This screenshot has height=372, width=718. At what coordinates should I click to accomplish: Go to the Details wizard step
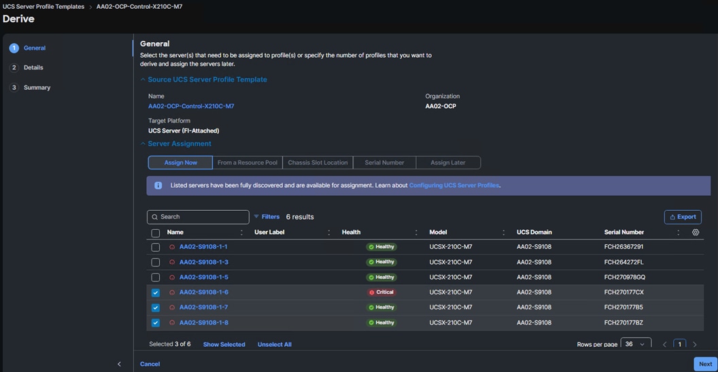point(27,68)
